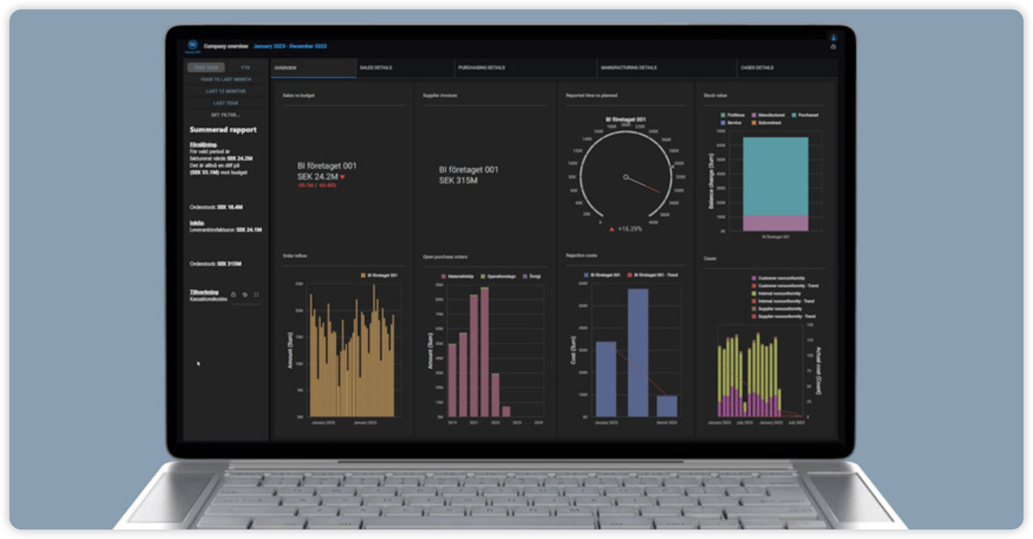This screenshot has width=1033, height=539.
Task: Click the red up triangle by +16.29%
Action: [611, 229]
